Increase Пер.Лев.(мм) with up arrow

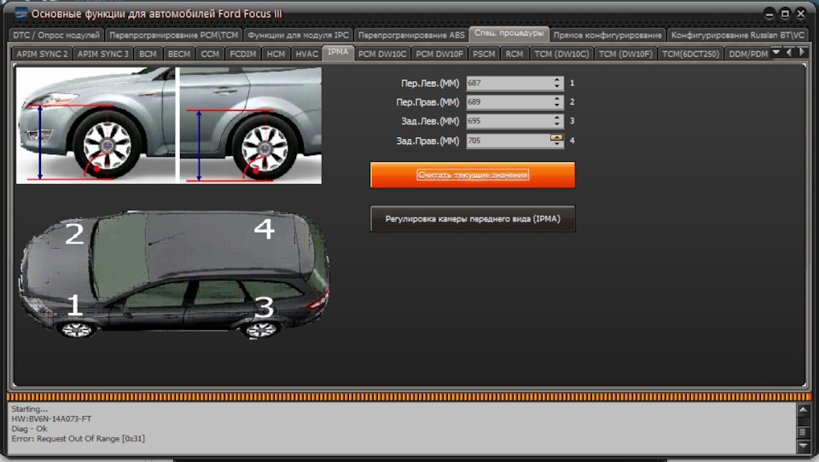pos(557,80)
